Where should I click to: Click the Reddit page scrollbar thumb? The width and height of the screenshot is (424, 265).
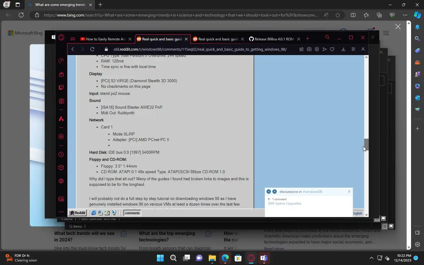point(366,144)
